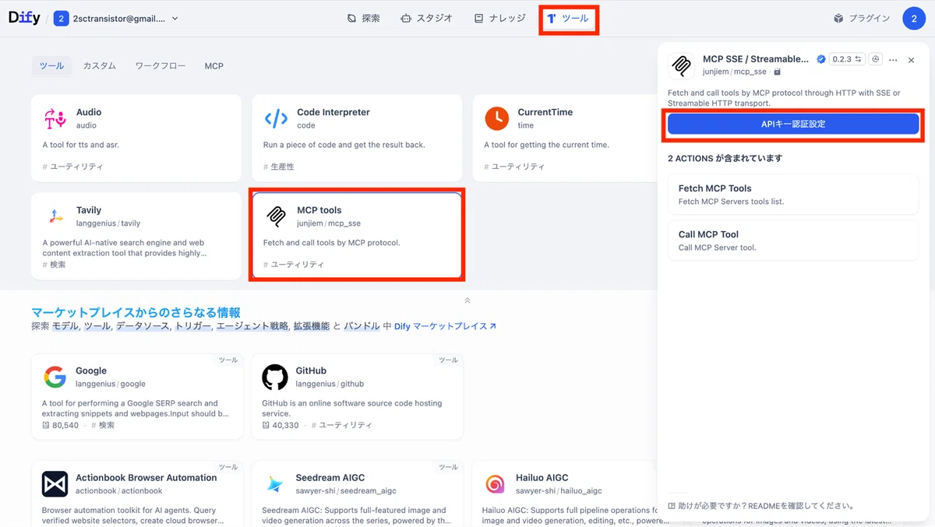Click the 検索 tag on Tavily card
The image size is (935, 527).
click(x=55, y=265)
